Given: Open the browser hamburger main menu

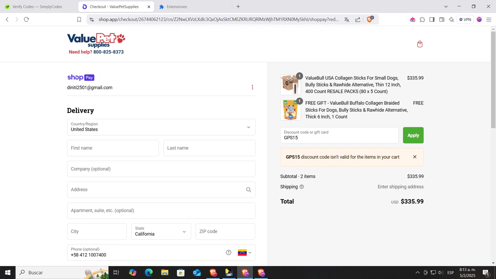Looking at the screenshot, I should click(489, 20).
